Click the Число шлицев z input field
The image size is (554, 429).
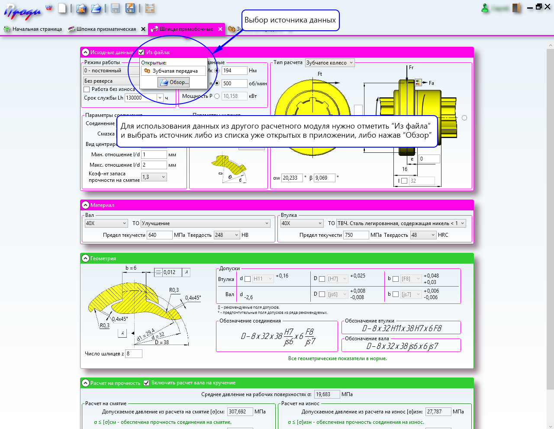(133, 354)
